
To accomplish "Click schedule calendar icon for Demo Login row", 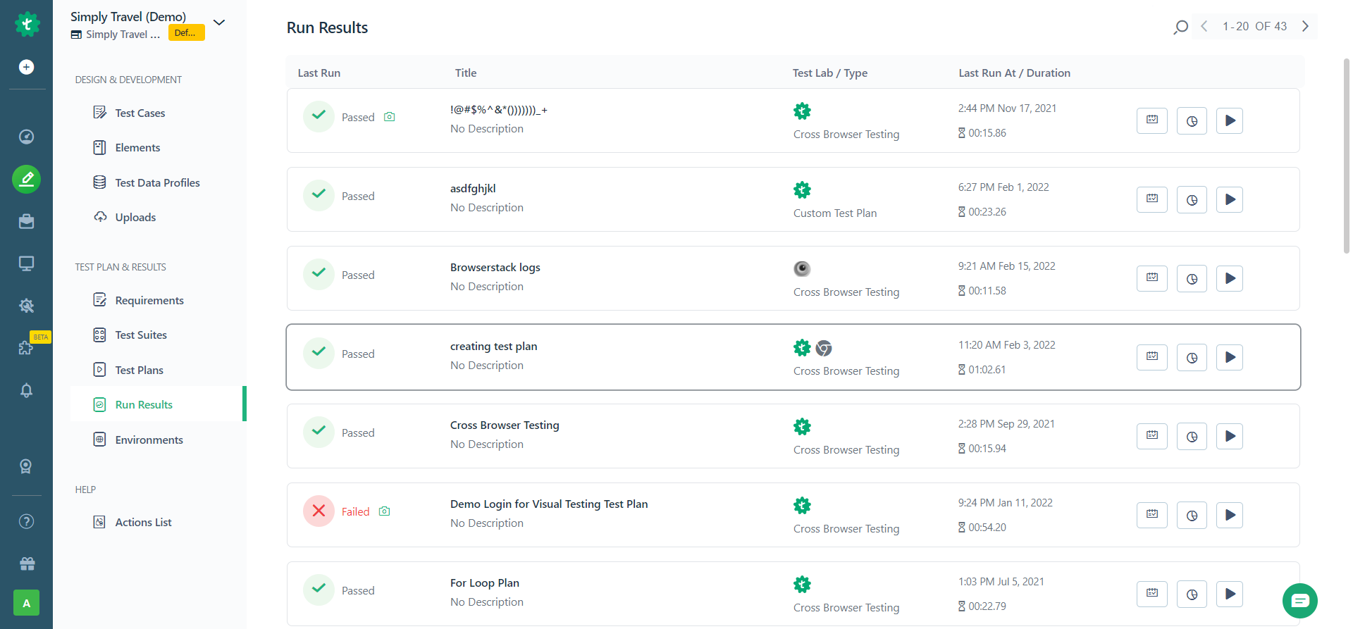I will coord(1152,515).
